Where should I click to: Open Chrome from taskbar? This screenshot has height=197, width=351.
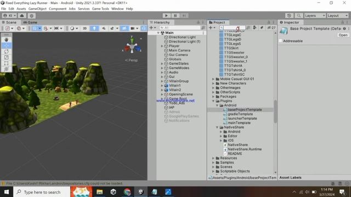[127, 192]
